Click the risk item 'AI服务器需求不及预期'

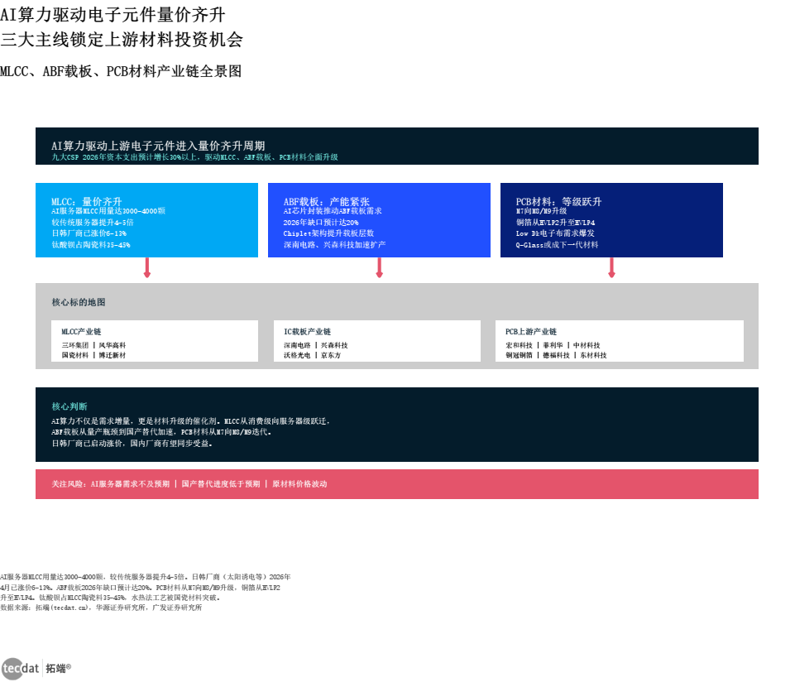[130, 484]
